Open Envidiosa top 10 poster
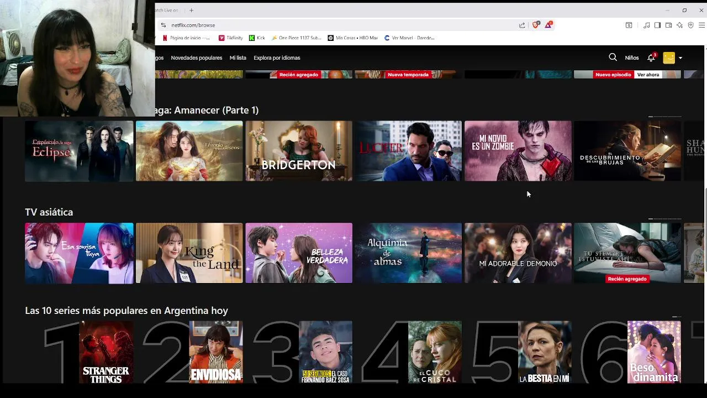Viewport: 707px width, 398px height. [x=216, y=352]
